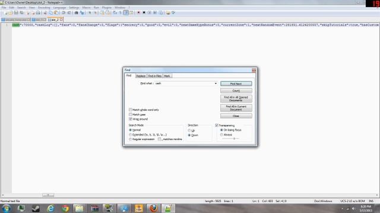
Task: Click the Save recorded macro icon
Action: tap(160, 13)
